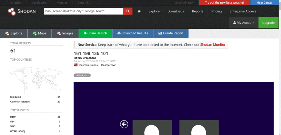Click Try out the new beta website
Viewport: 281px width, 135px height.
click(224, 3)
